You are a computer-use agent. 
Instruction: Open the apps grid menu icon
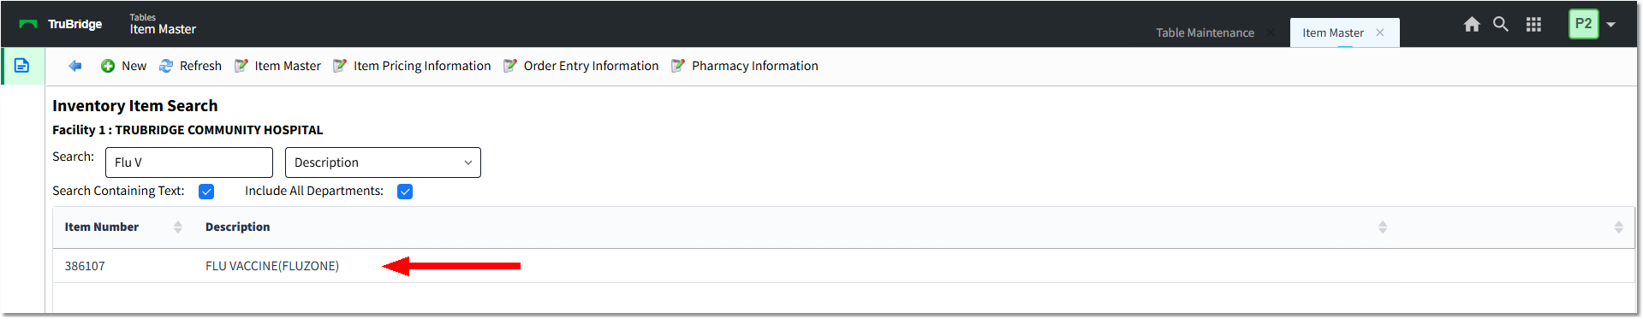pyautogui.click(x=1533, y=24)
